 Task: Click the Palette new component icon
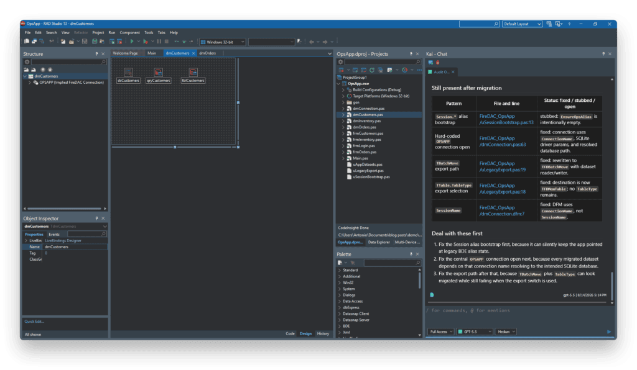[340, 263]
